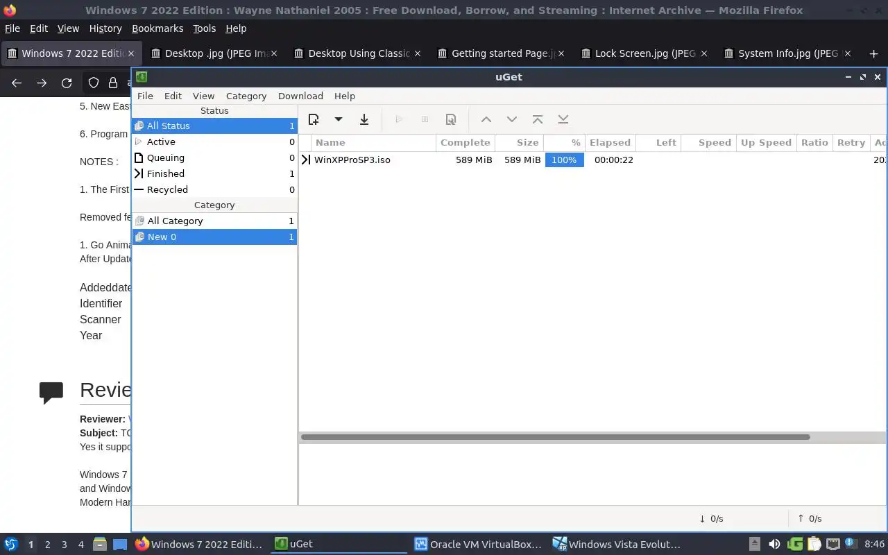Open the uGet Download menu
The width and height of the screenshot is (888, 555).
pos(300,96)
